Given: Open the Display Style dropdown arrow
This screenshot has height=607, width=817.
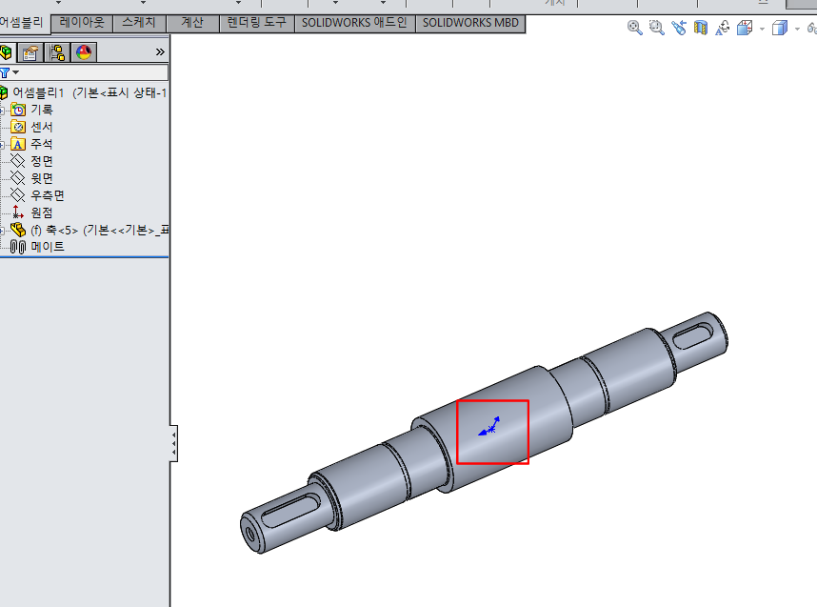Looking at the screenshot, I should pyautogui.click(x=796, y=29).
